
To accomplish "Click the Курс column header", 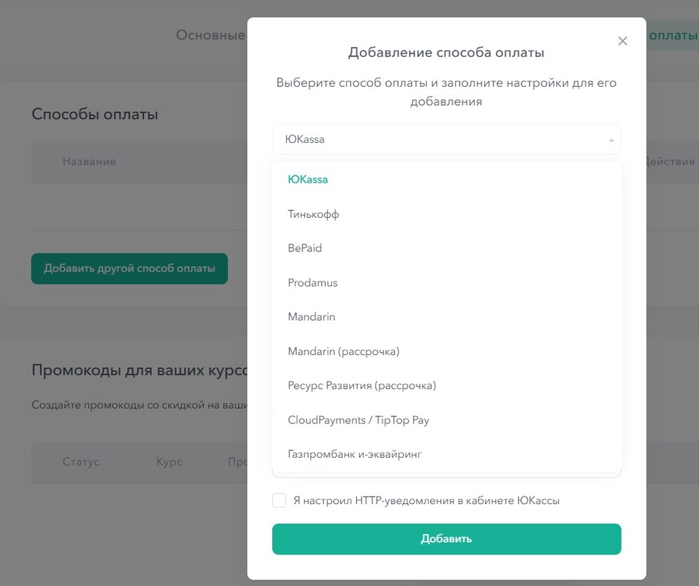I will [169, 462].
